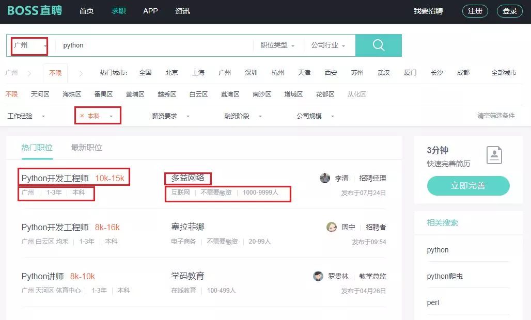The width and height of the screenshot is (531, 320).
Task: Open the 资讯 nav item
Action: 182,11
